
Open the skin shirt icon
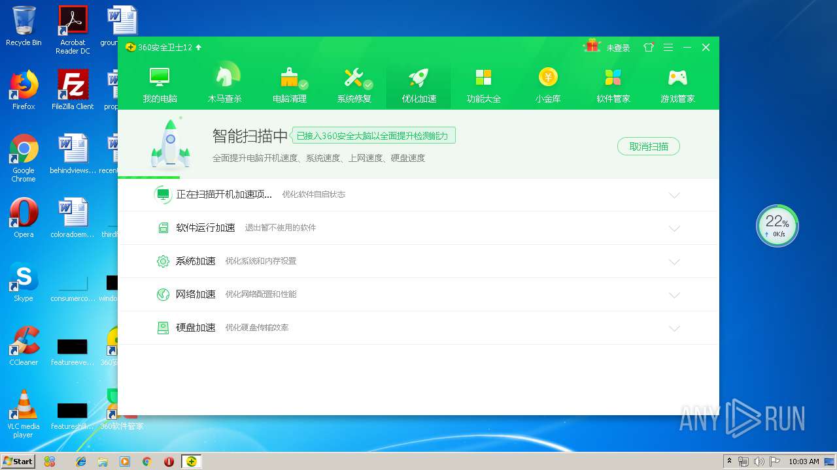(649, 48)
